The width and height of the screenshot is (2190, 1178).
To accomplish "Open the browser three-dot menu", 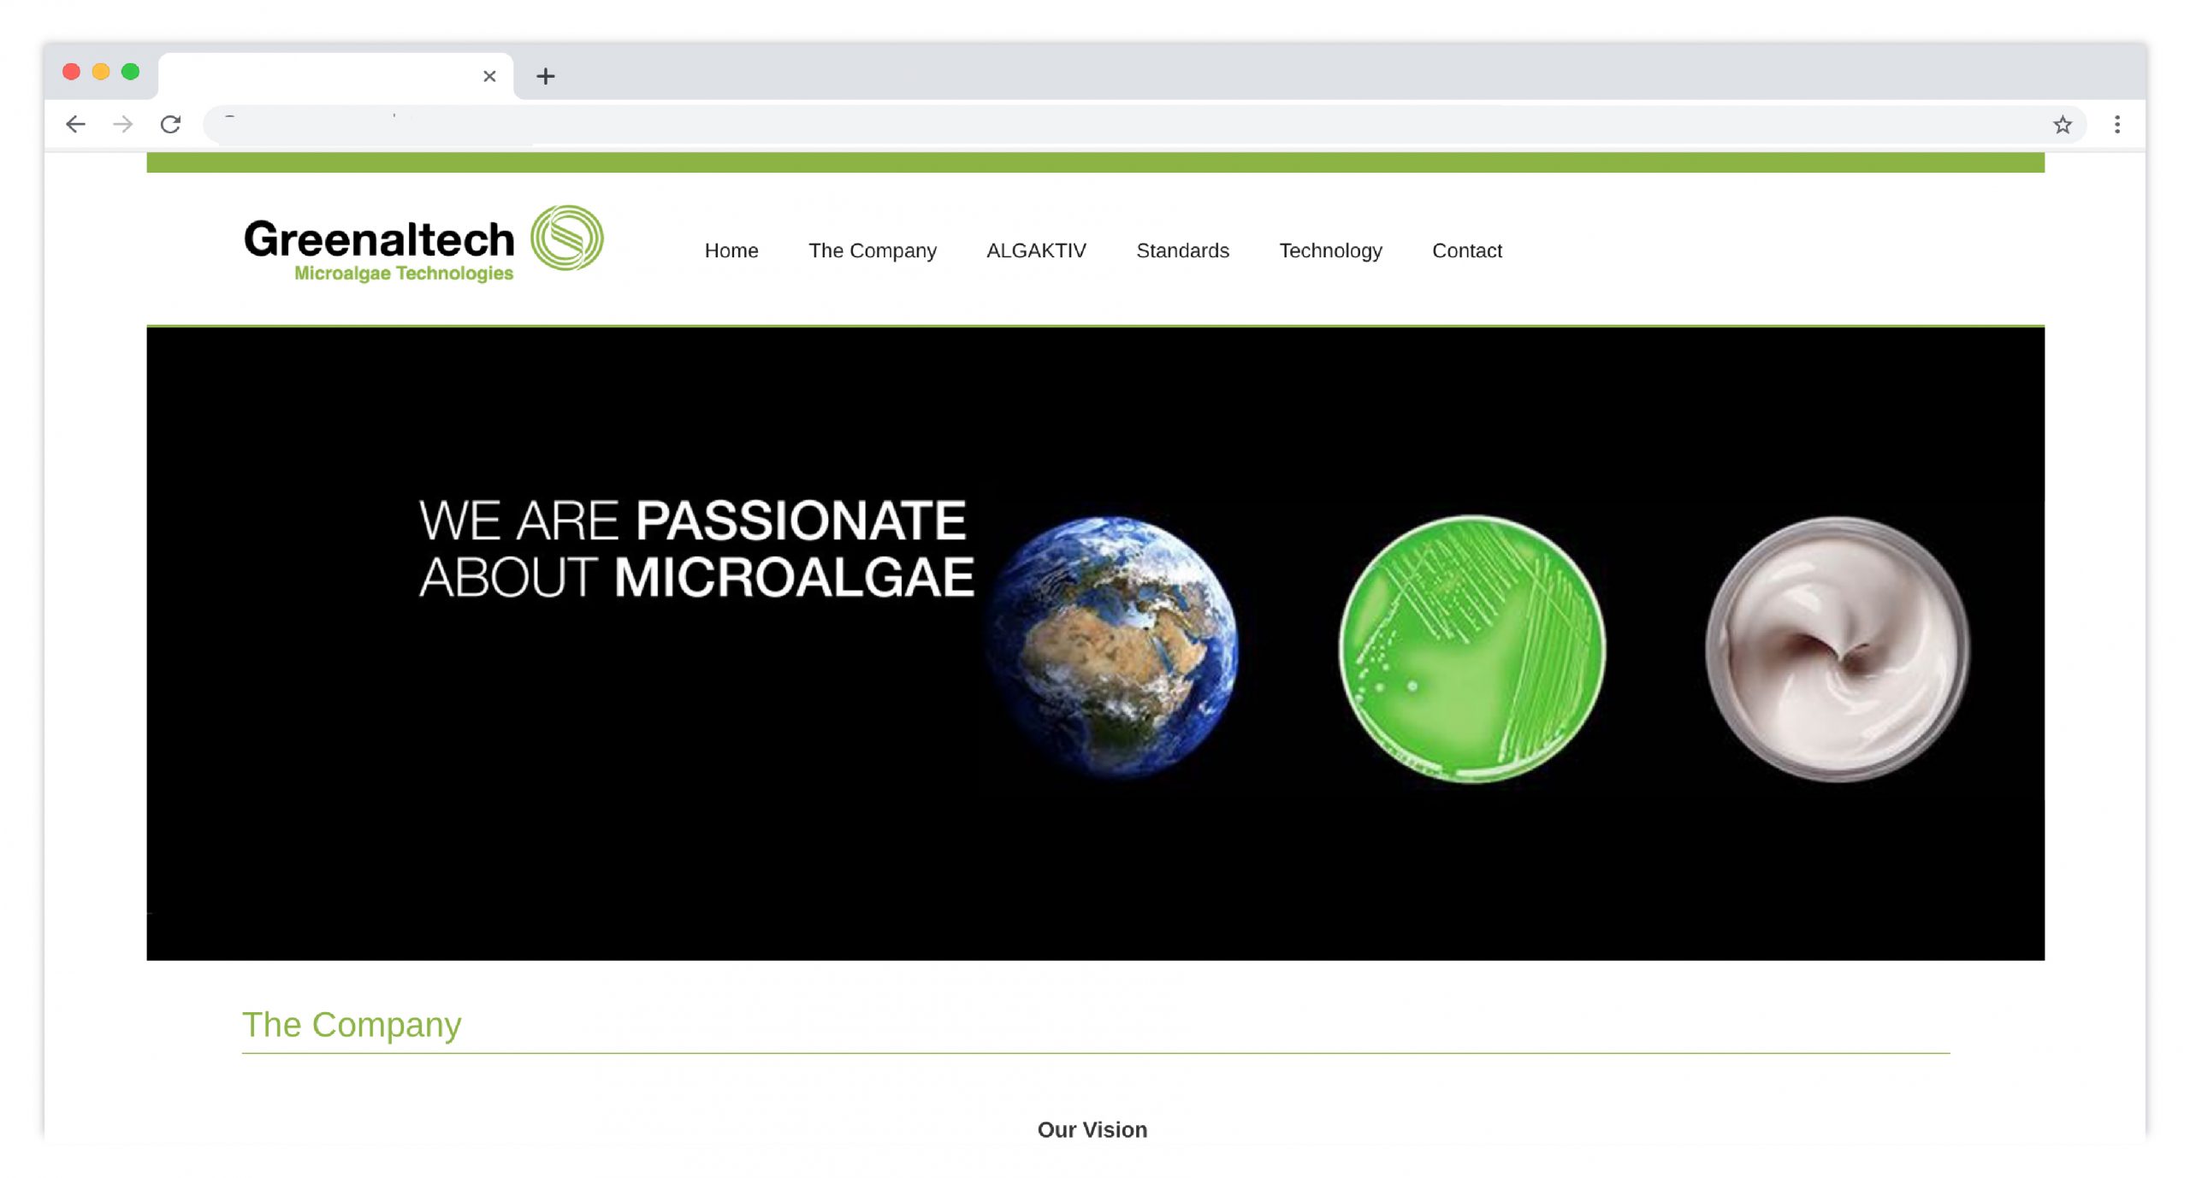I will pyautogui.click(x=2116, y=125).
